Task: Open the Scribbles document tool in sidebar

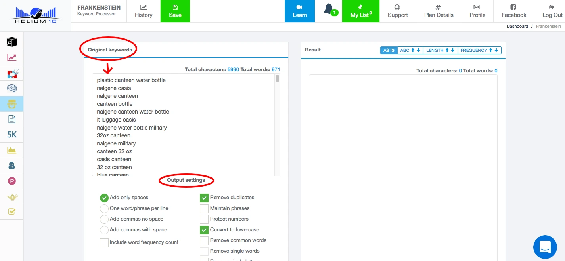Action: (12, 119)
